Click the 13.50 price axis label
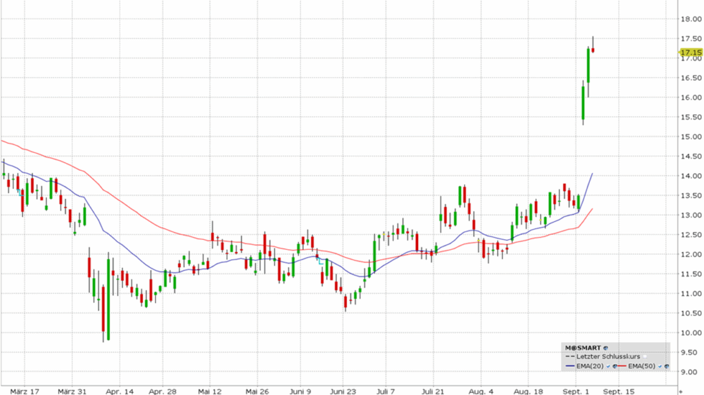 point(692,196)
